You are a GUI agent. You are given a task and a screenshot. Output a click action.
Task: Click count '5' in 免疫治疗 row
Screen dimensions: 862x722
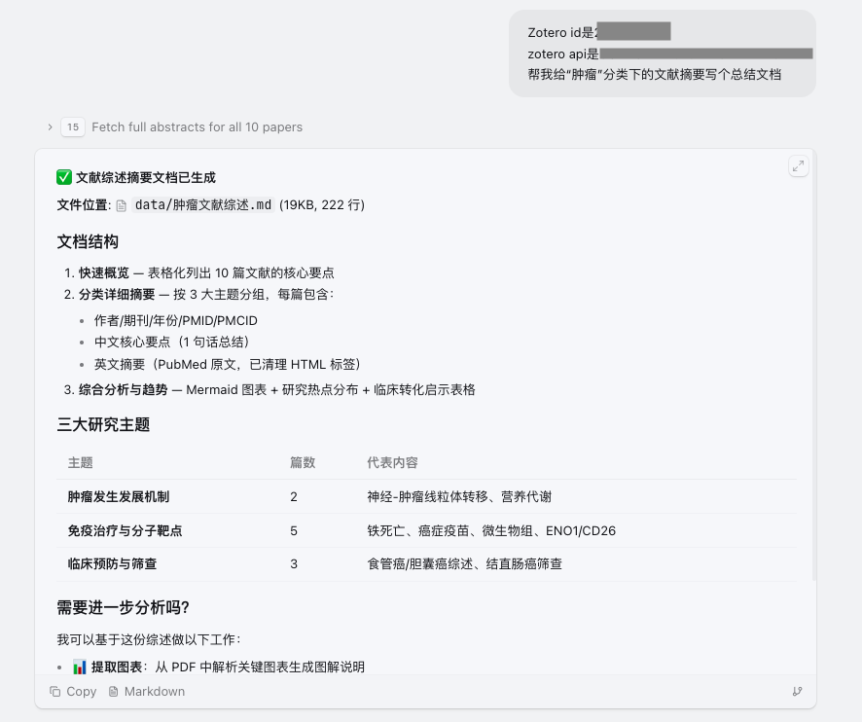point(294,530)
